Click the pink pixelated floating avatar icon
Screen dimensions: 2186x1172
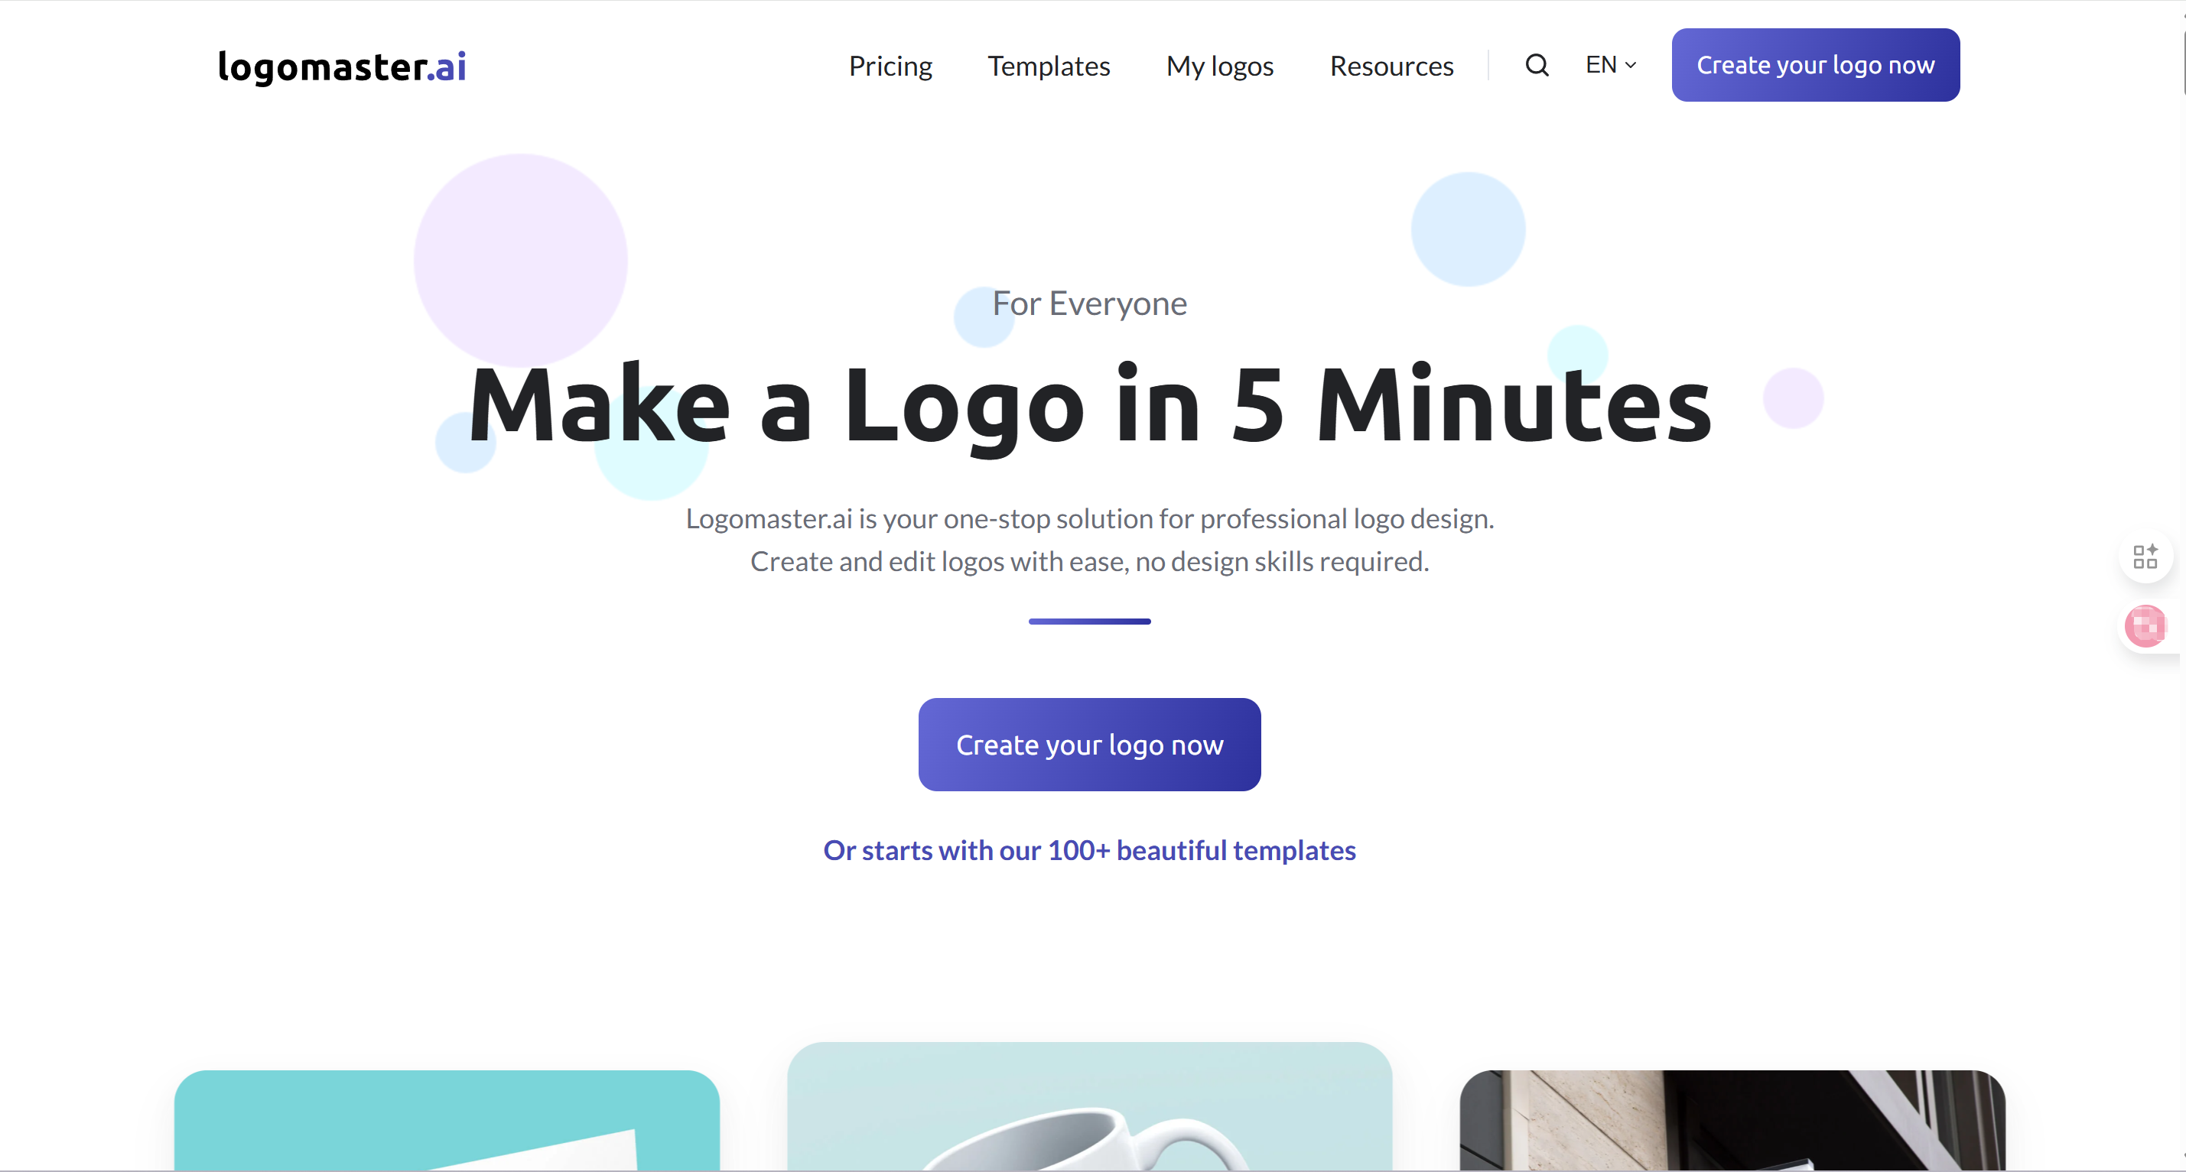click(x=2145, y=627)
